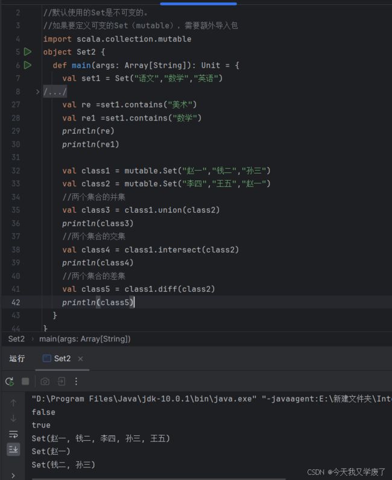Rerun the Set2 program
This screenshot has height=480, width=392.
10,382
